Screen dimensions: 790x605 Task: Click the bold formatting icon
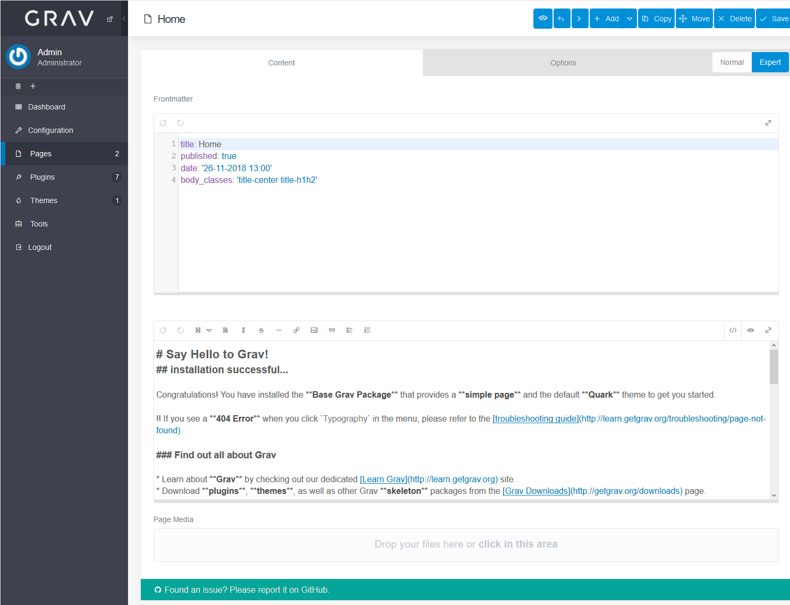[x=225, y=330]
